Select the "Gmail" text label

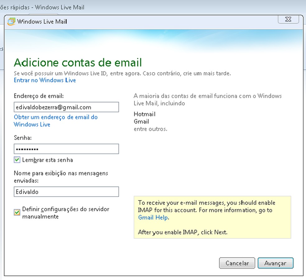tap(141, 122)
